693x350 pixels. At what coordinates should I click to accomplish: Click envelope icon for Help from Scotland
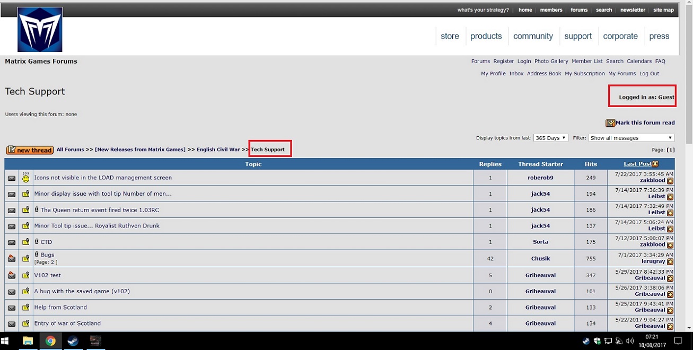pyautogui.click(x=12, y=308)
